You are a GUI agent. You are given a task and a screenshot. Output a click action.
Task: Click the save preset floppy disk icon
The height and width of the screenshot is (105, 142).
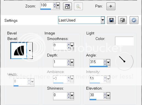(111, 20)
